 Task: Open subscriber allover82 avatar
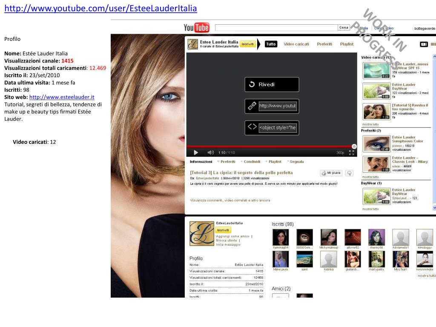click(353, 237)
